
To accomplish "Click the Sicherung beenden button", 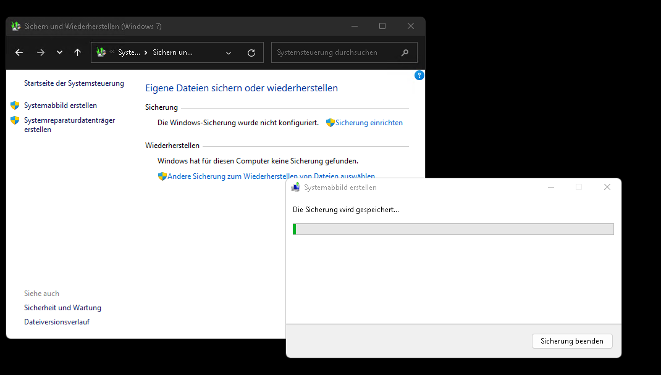I will point(572,341).
